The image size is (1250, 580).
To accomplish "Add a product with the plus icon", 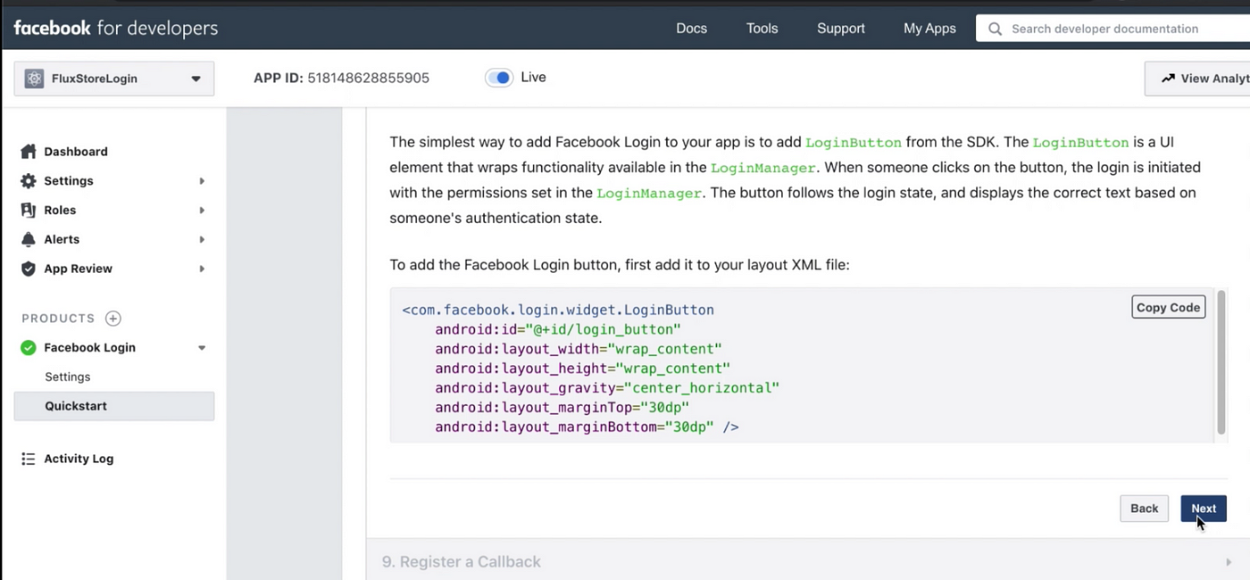I will [x=113, y=319].
